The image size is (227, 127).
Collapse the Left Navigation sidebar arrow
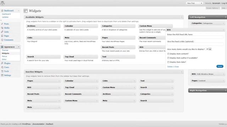click(226, 17)
